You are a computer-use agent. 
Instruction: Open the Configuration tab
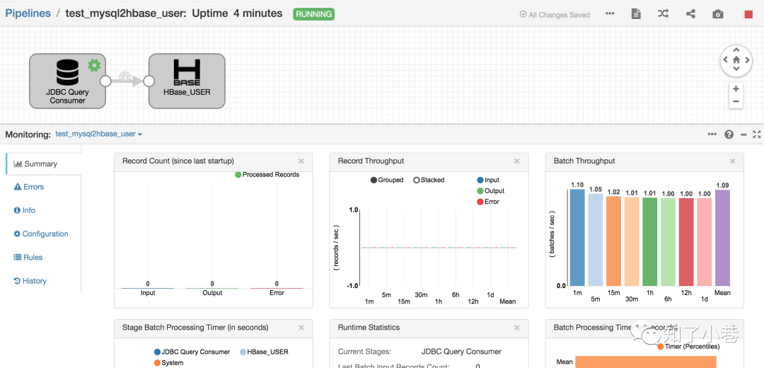41,234
